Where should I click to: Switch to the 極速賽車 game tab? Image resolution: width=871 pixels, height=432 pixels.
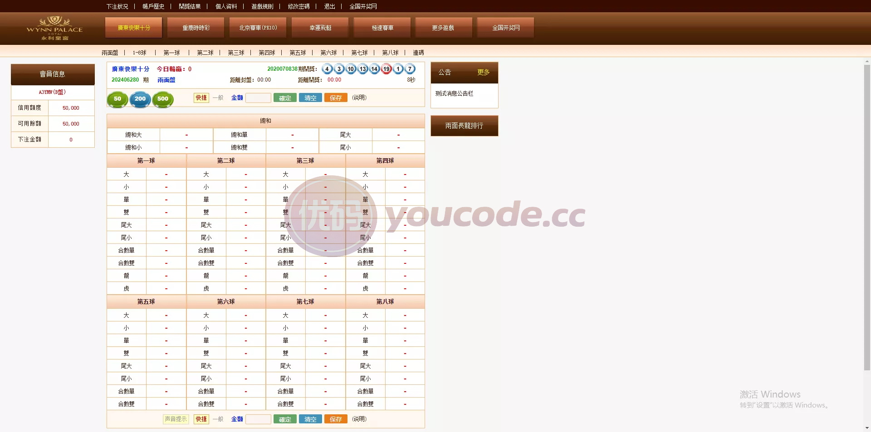coord(382,28)
